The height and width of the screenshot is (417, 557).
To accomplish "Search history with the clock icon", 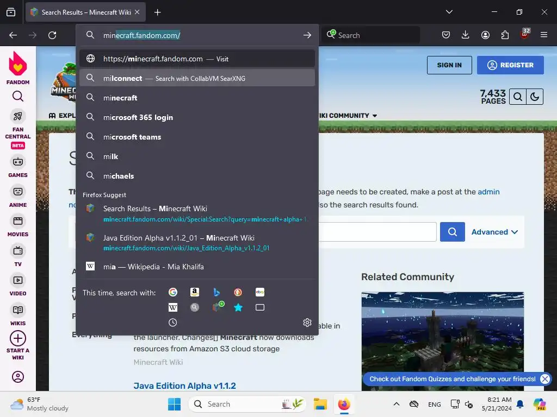I will (172, 323).
